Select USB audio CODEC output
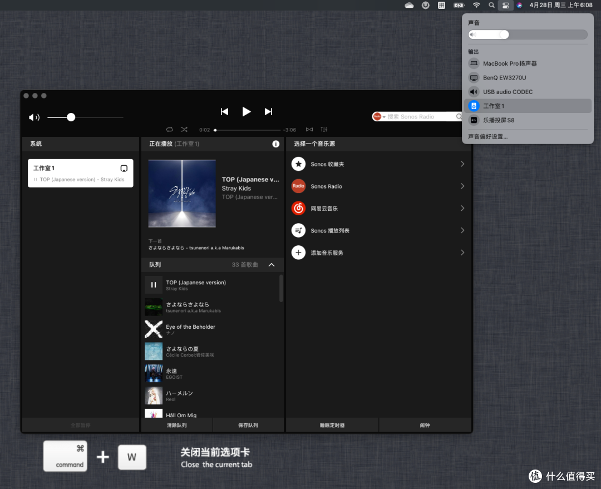This screenshot has height=489, width=601. pyautogui.click(x=528, y=92)
